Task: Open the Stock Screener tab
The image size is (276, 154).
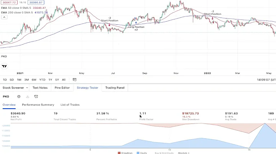Action: pyautogui.click(x=13, y=88)
